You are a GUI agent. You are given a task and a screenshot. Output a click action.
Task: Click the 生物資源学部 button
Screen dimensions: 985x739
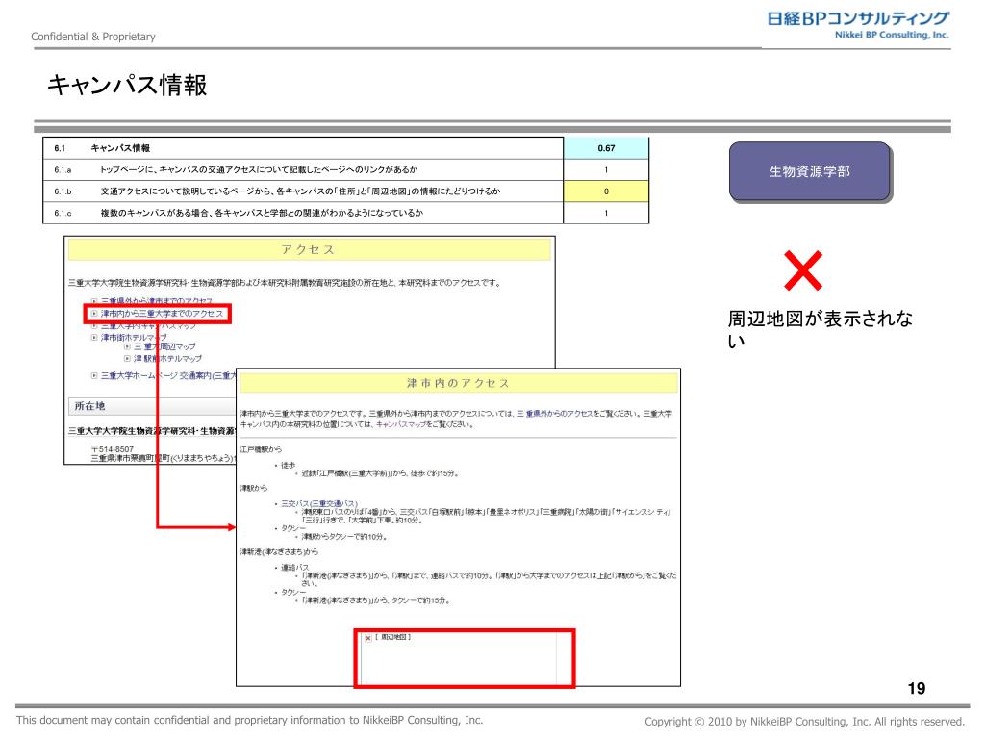click(809, 171)
